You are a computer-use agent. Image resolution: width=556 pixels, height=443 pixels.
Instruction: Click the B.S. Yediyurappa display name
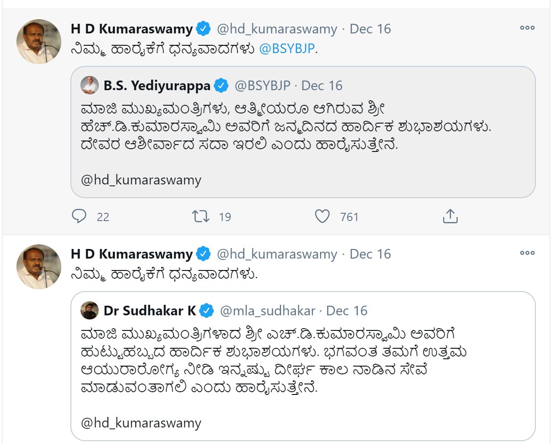click(157, 86)
